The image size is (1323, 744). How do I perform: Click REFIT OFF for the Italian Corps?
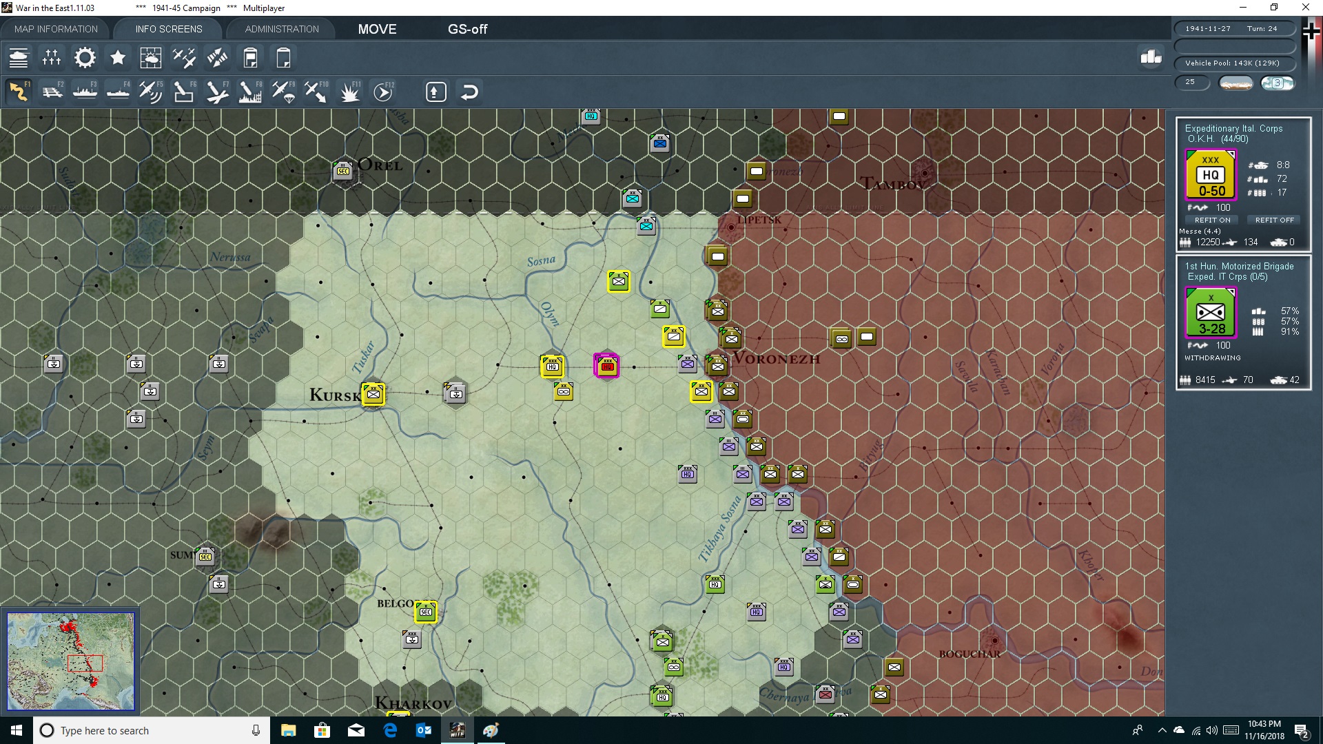pyautogui.click(x=1274, y=220)
